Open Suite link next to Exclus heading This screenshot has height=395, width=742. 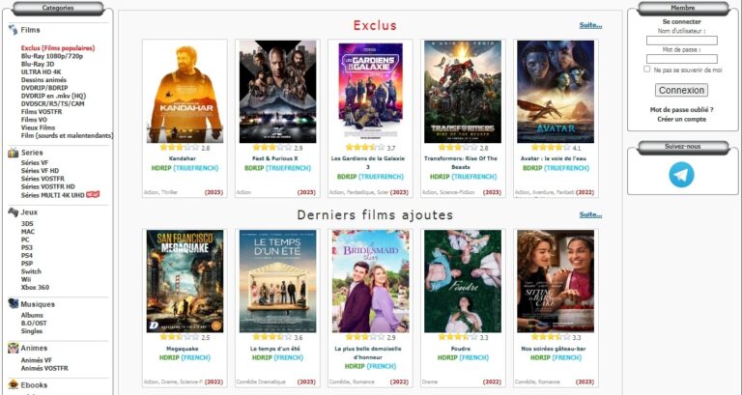590,25
